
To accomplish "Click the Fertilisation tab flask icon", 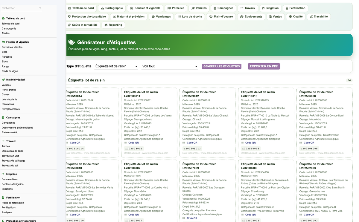I will pos(287,8).
